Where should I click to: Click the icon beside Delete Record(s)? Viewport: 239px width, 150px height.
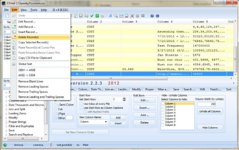click(x=14, y=37)
